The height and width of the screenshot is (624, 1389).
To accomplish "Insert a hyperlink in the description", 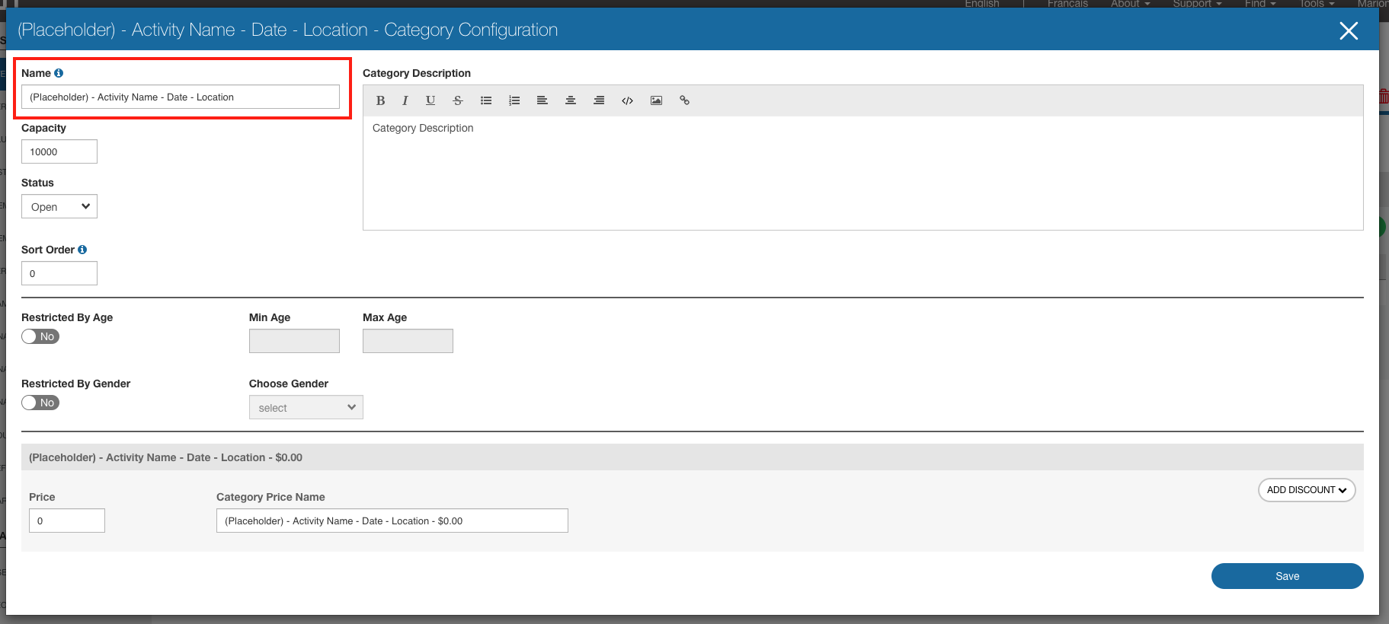I will pyautogui.click(x=684, y=100).
